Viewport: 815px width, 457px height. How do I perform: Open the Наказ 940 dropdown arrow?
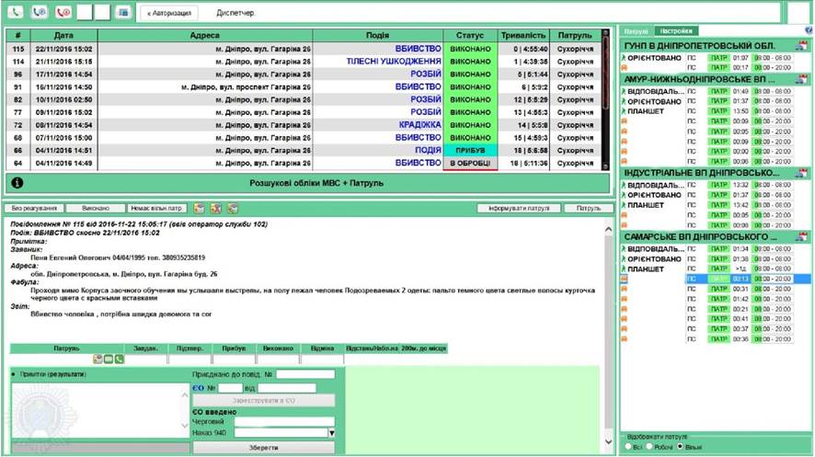click(331, 432)
